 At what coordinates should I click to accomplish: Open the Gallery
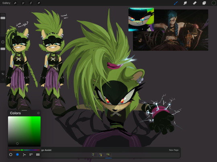point(6,3)
